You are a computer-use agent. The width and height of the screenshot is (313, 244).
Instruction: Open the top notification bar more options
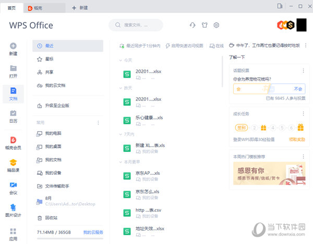pyautogui.click(x=306, y=45)
